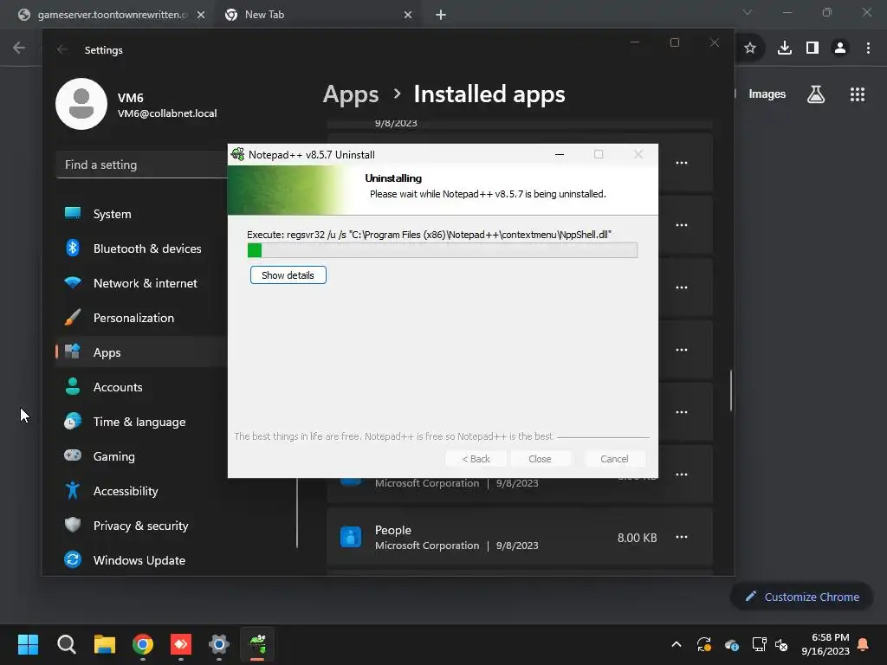Click the Close button in uninstaller
The height and width of the screenshot is (665, 887).
coord(540,459)
